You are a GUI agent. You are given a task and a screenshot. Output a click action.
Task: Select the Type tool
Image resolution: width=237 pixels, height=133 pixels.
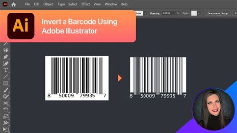tap(6, 70)
